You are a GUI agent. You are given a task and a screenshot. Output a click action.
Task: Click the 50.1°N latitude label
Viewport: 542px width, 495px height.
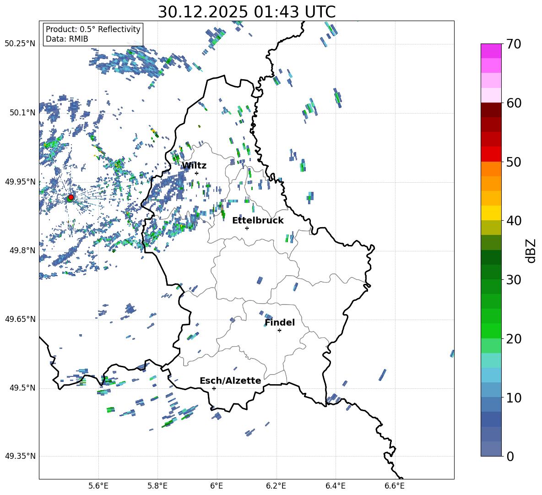22,113
